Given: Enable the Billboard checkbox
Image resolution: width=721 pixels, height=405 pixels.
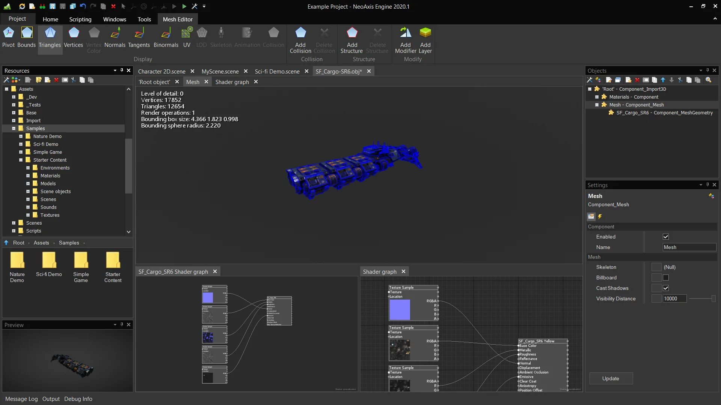Looking at the screenshot, I should (666, 277).
